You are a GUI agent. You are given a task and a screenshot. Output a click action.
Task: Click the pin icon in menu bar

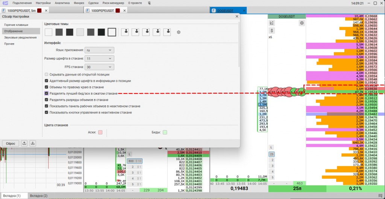coord(150,3)
